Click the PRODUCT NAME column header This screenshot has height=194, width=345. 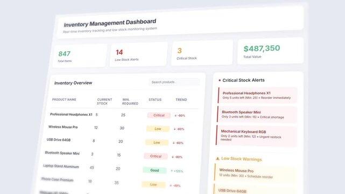[64, 100]
